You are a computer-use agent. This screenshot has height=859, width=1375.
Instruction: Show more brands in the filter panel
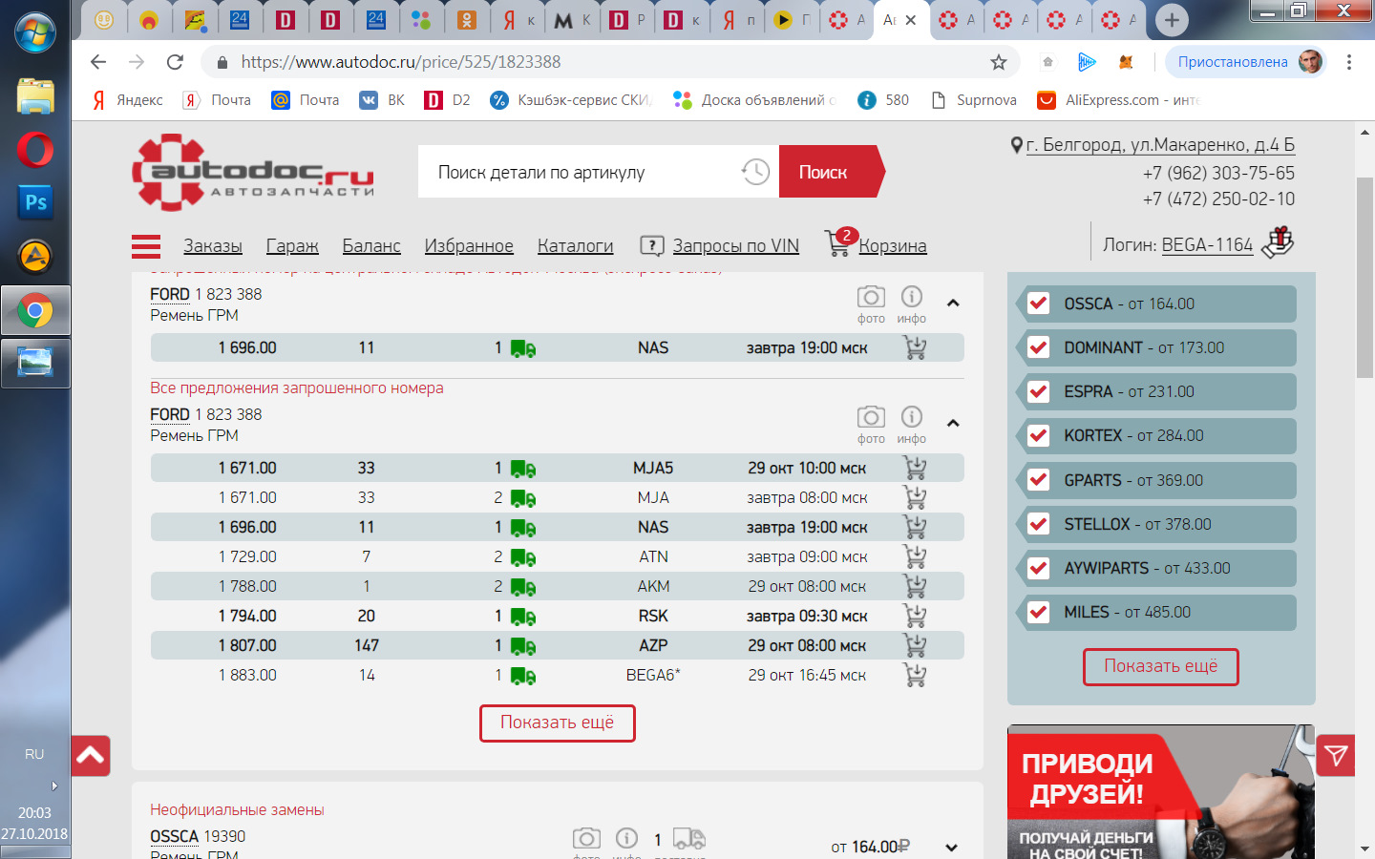(x=1161, y=666)
